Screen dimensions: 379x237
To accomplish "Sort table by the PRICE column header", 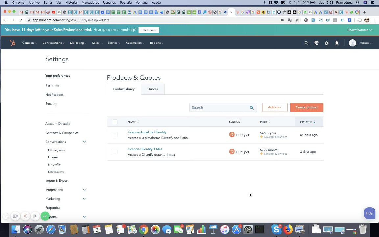I will [x=265, y=122].
